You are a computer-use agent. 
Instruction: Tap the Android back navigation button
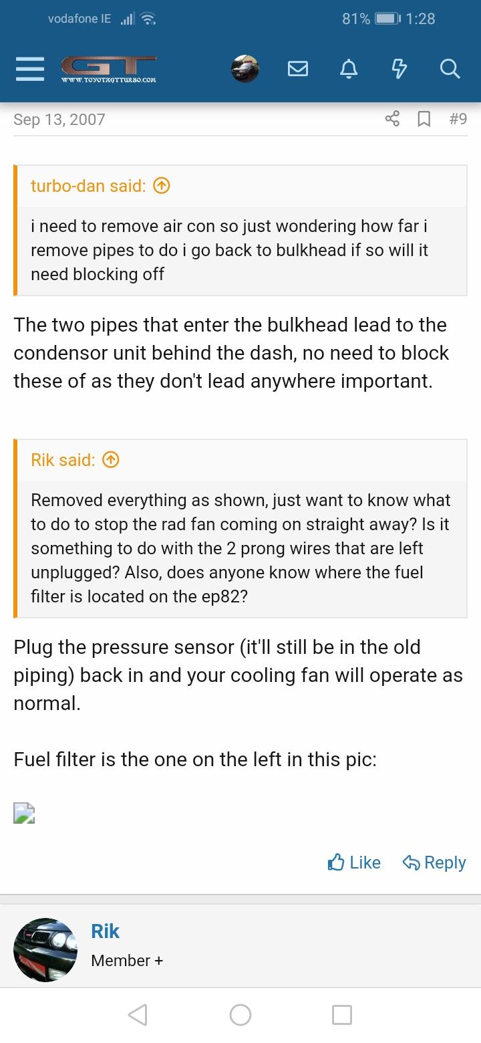[138, 1015]
